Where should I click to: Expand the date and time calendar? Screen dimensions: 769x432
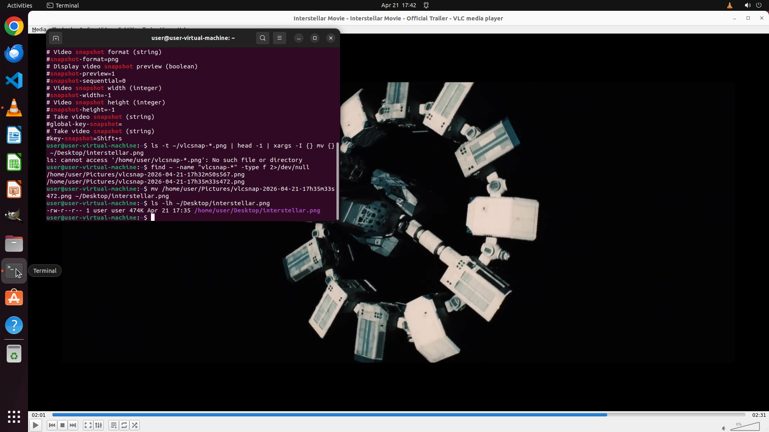pos(398,5)
